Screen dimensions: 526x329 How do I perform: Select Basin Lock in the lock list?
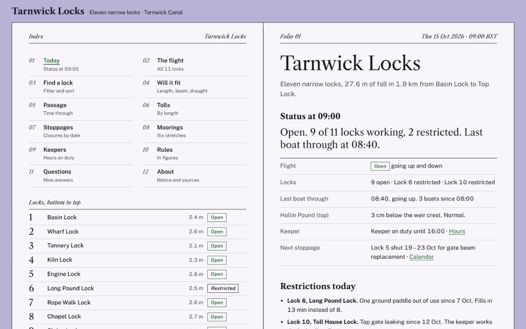point(137,217)
